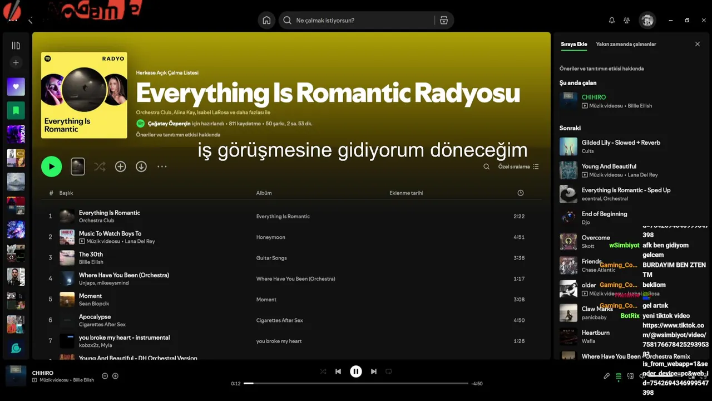The width and height of the screenshot is (712, 401).
Task: Open Guitar Songs album link
Action: click(271, 258)
